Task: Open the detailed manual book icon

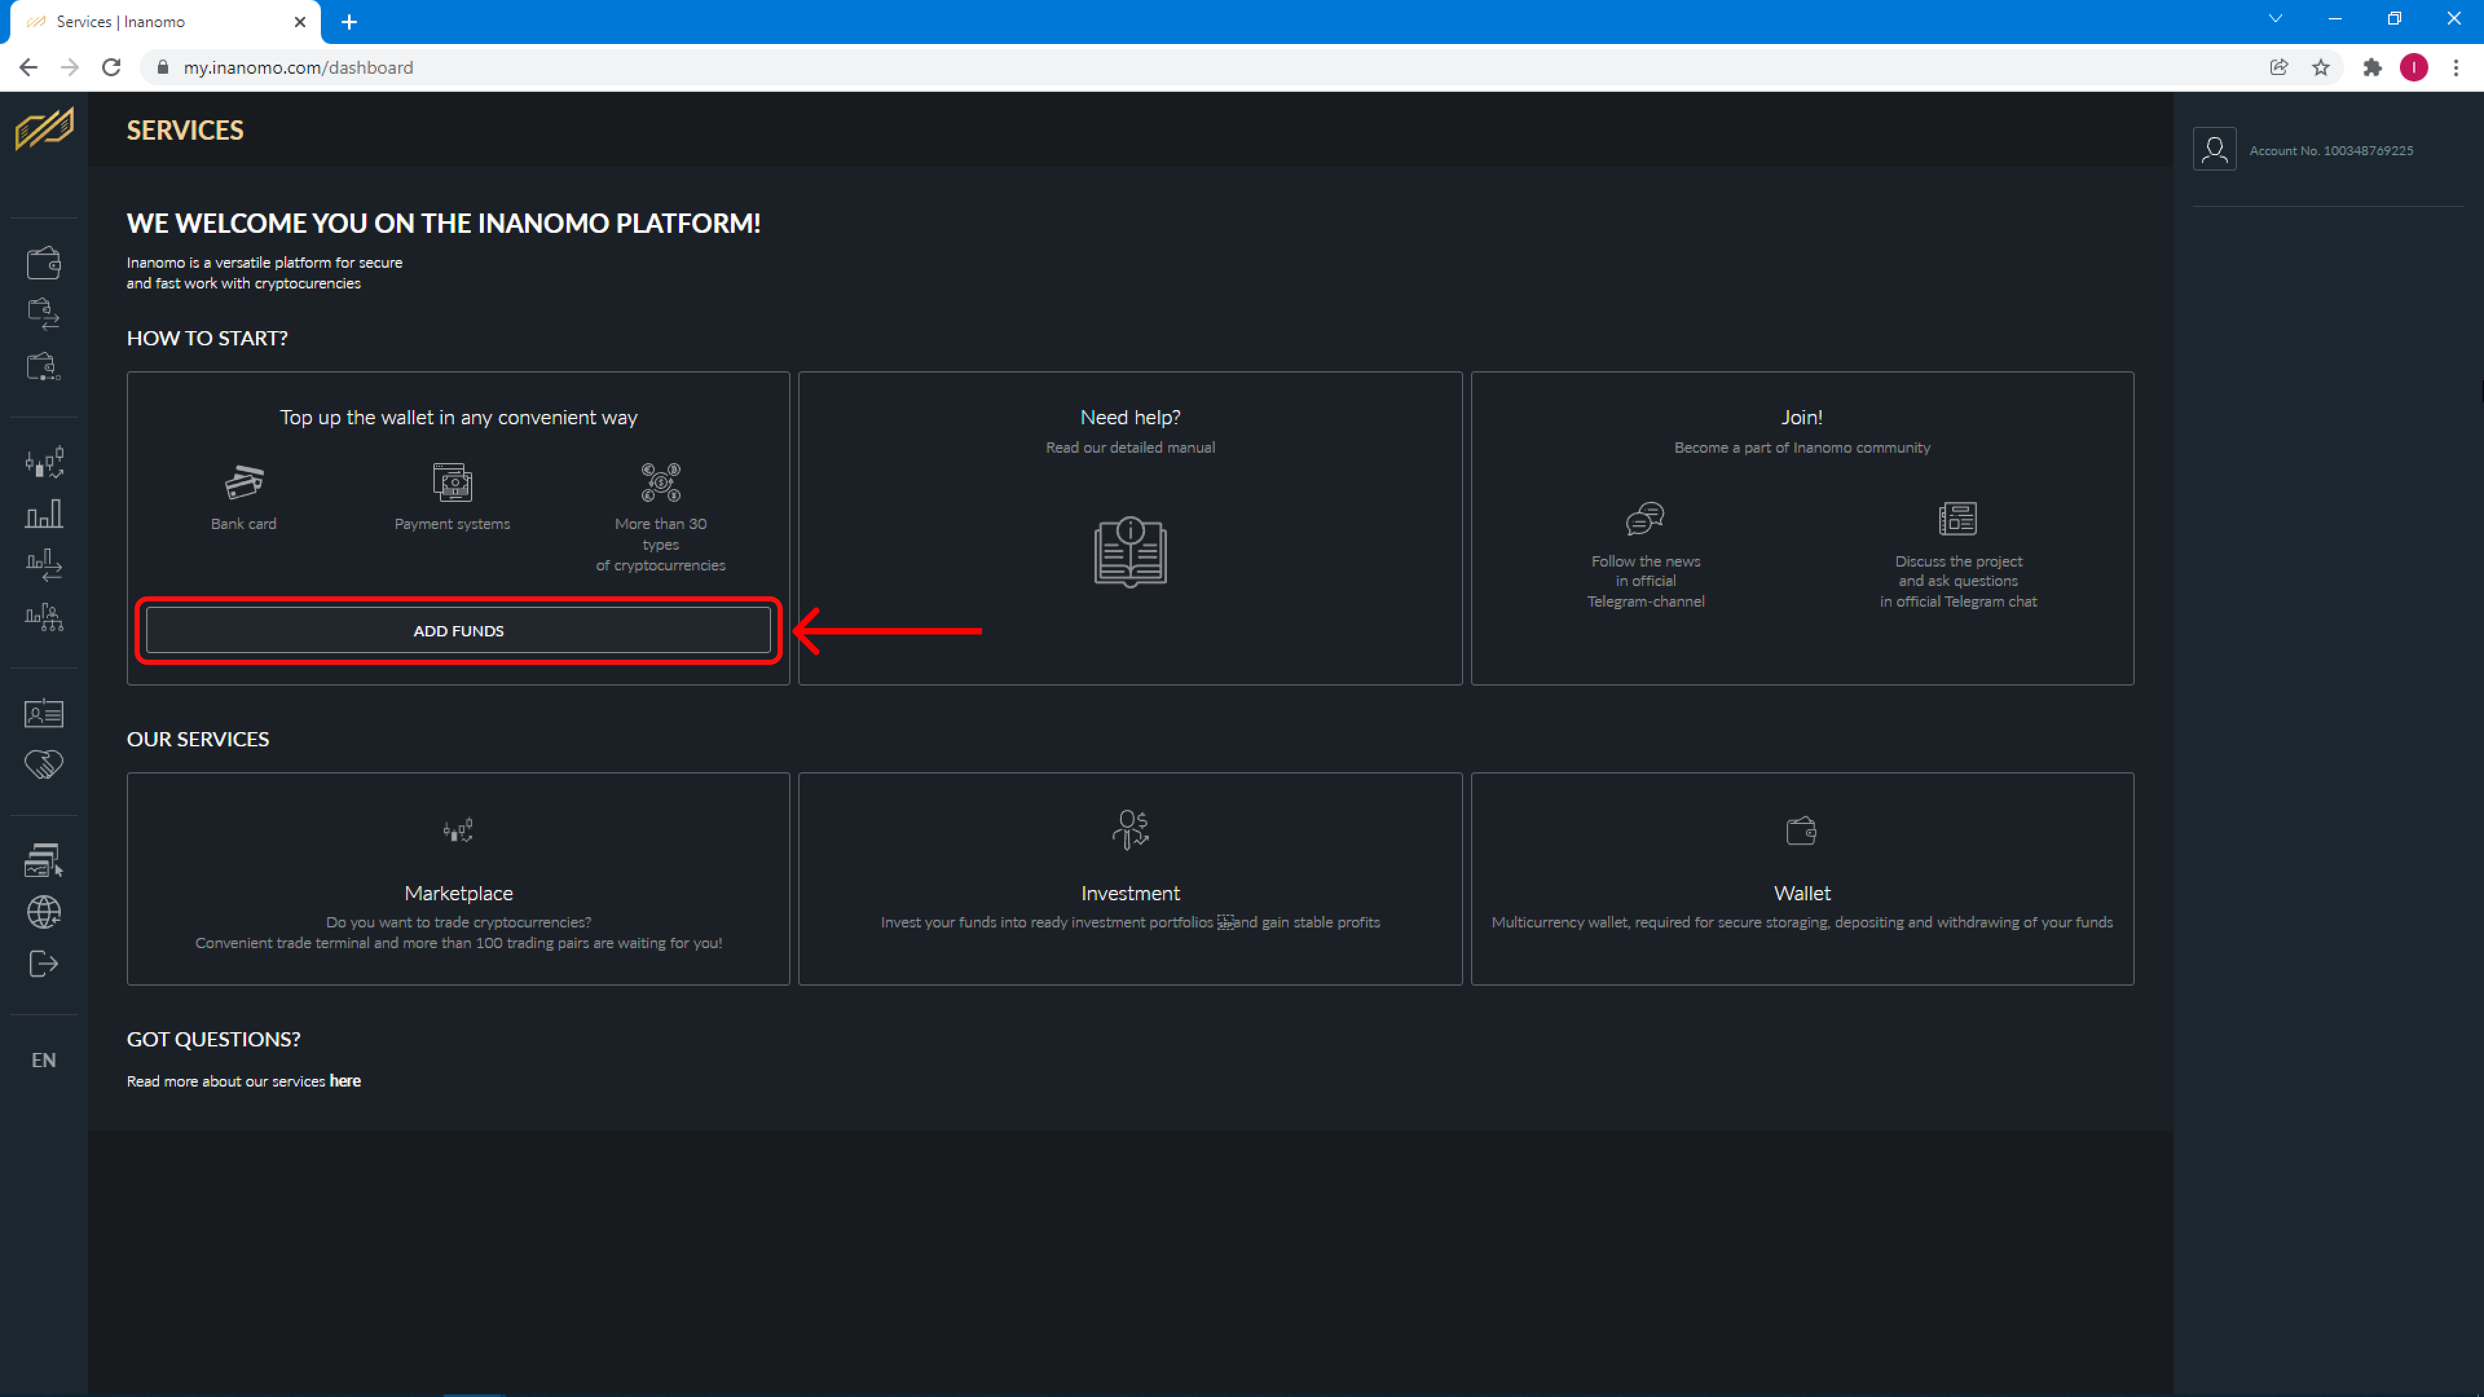Action: [x=1130, y=552]
